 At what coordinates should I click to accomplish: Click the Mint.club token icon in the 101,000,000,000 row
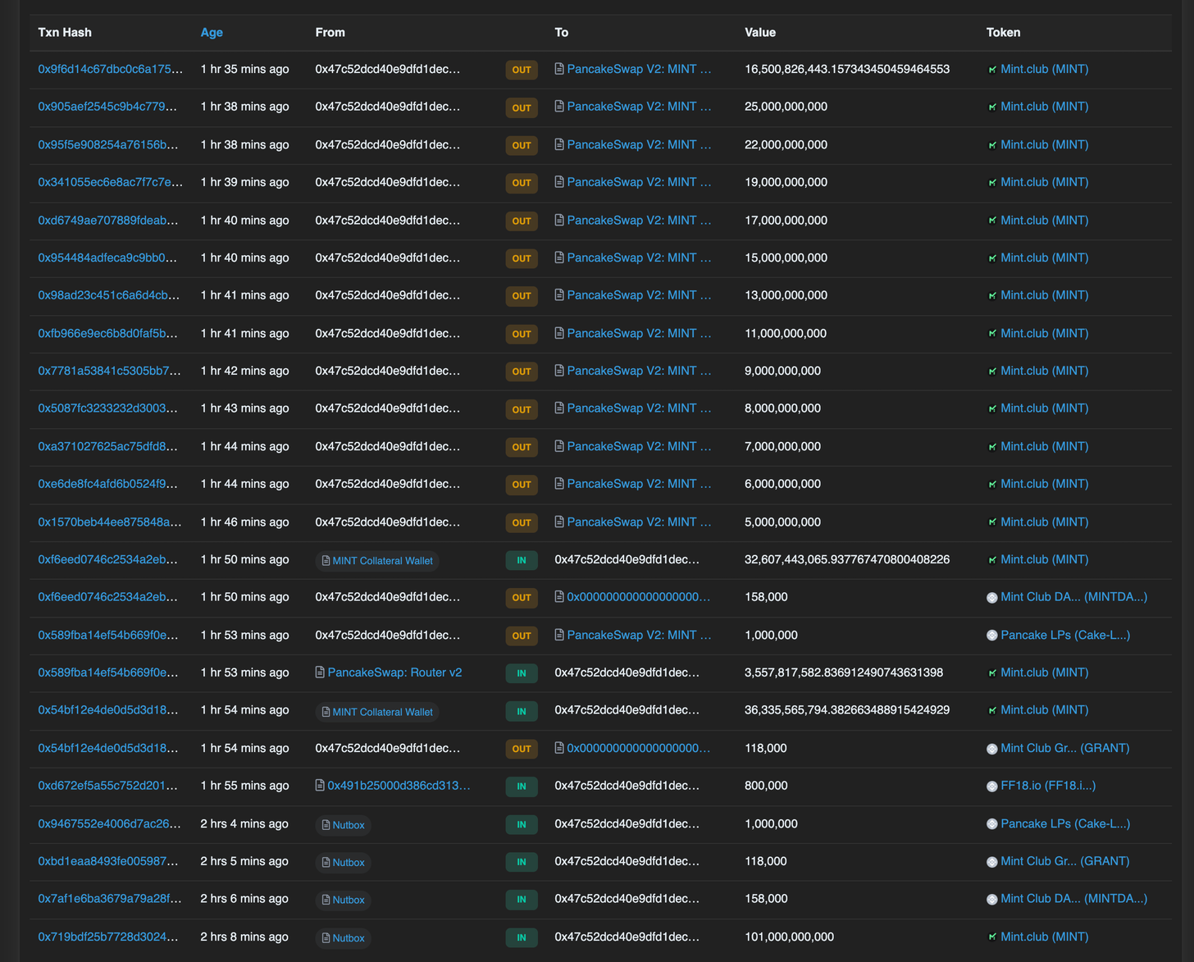point(992,937)
